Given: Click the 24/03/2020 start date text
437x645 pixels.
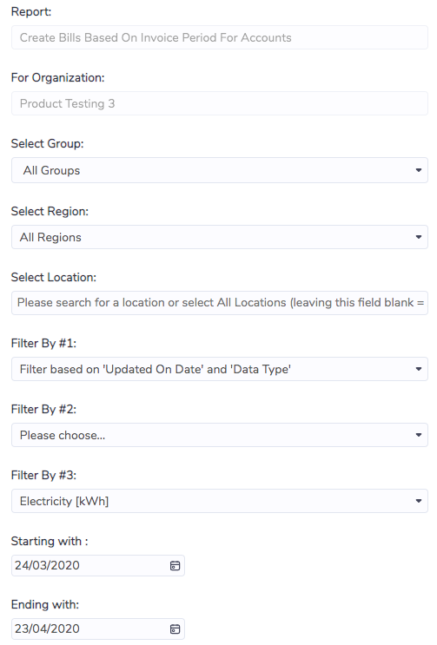Looking at the screenshot, I should click(x=47, y=565).
